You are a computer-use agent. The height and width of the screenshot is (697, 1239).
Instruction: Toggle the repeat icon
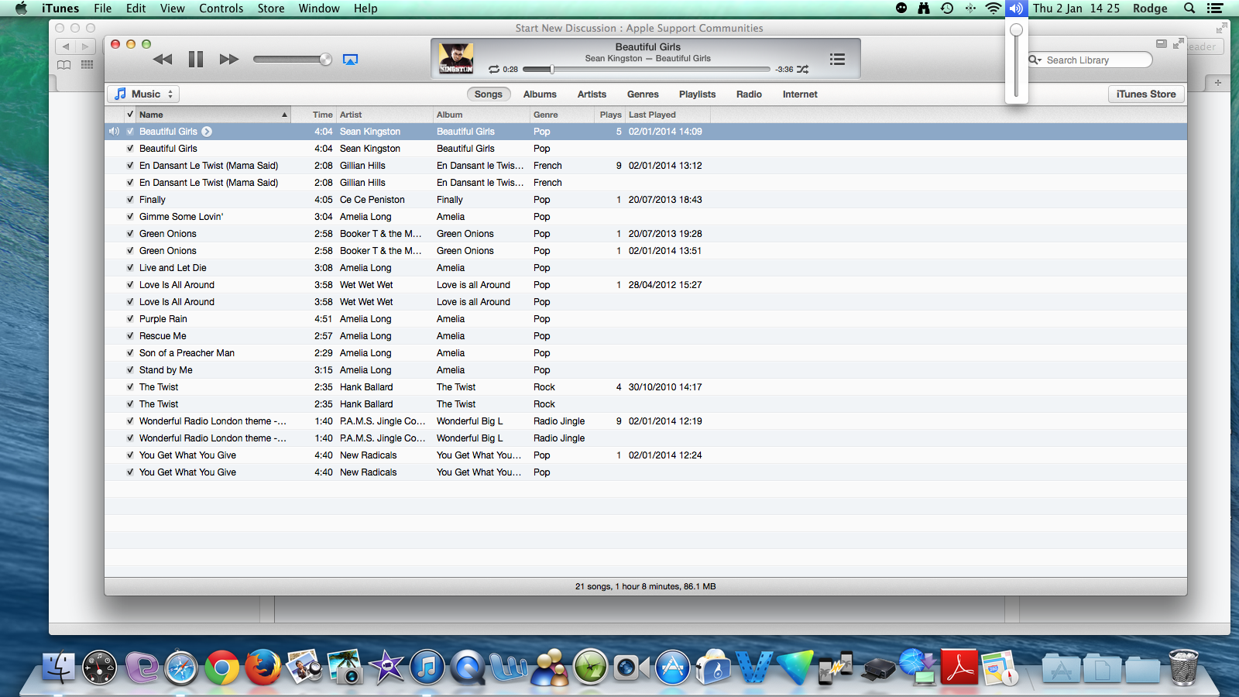click(494, 69)
